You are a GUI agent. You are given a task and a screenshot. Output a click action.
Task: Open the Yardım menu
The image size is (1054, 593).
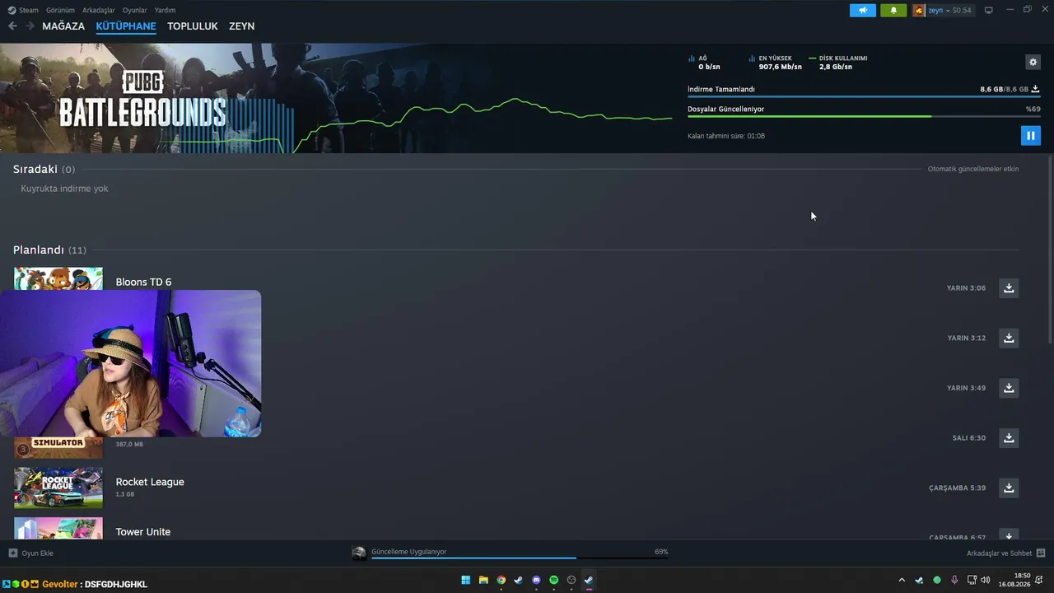pyautogui.click(x=165, y=11)
